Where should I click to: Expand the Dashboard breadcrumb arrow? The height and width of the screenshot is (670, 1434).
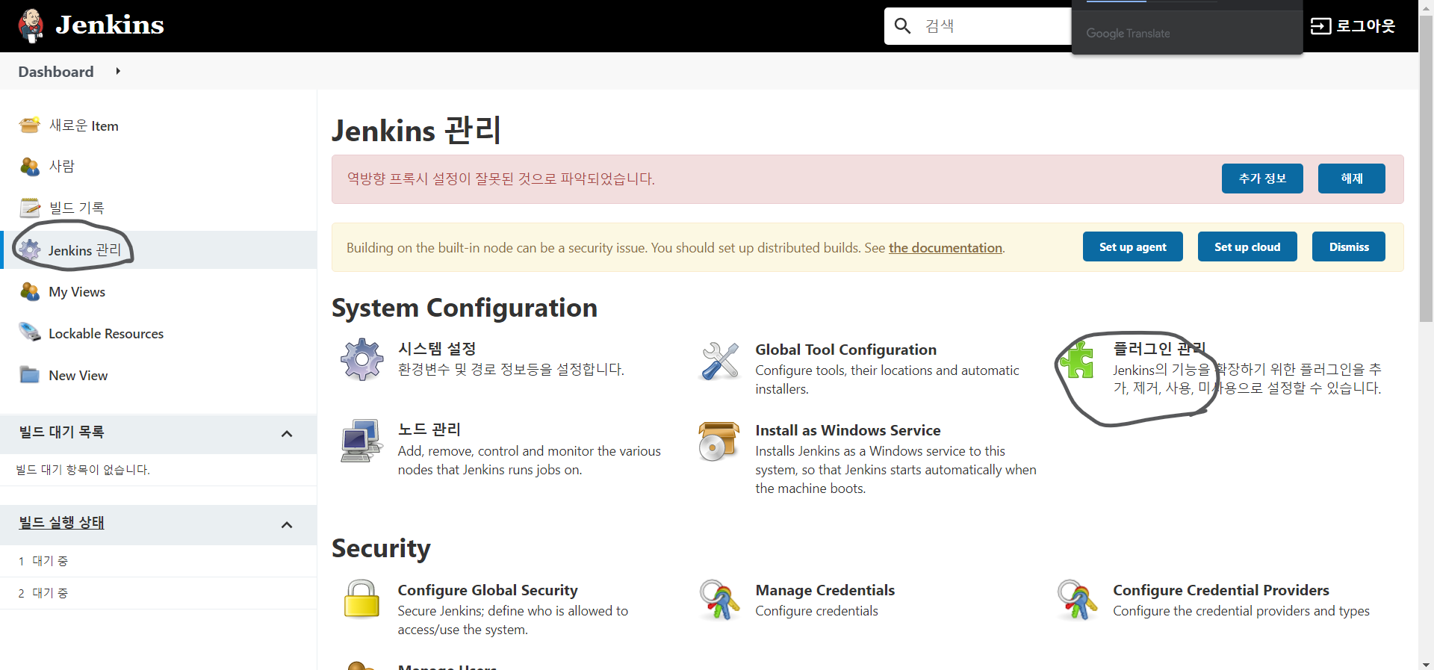[118, 71]
